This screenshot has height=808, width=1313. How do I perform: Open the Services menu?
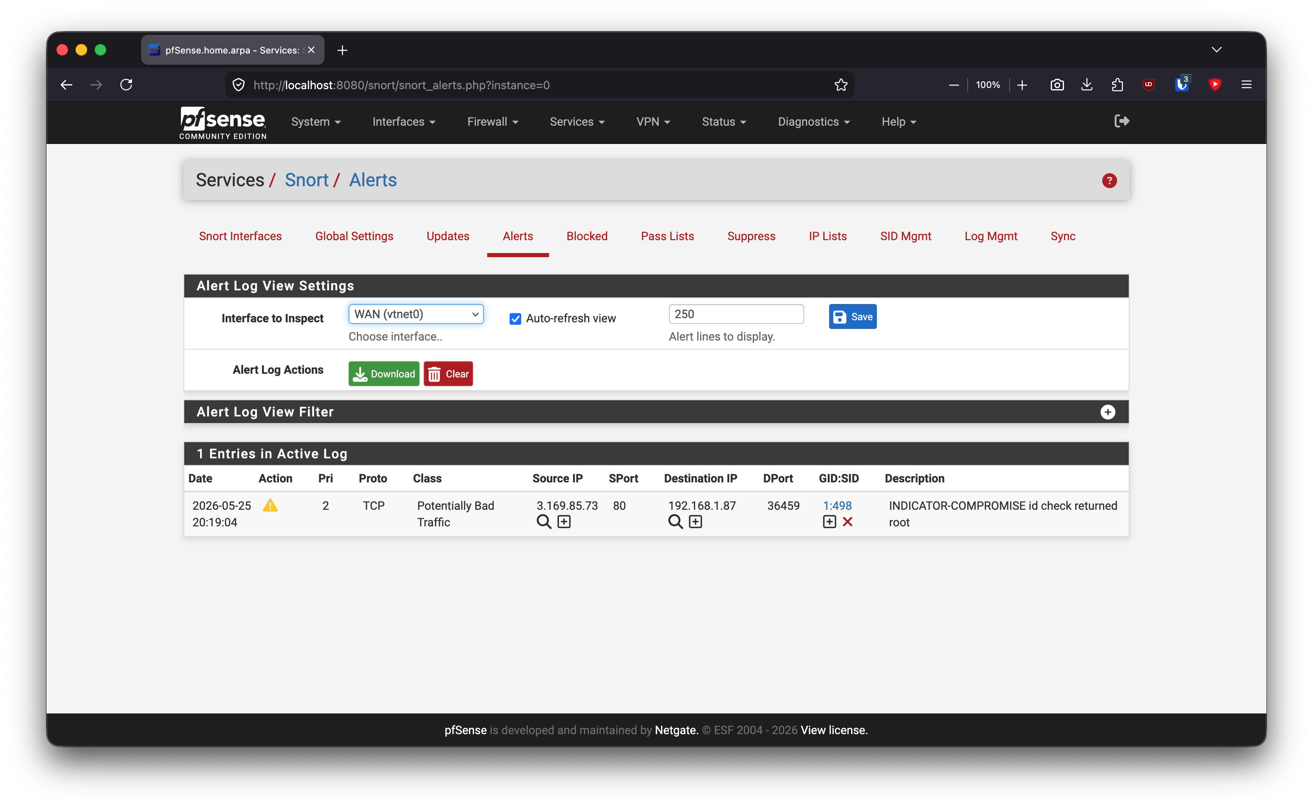pos(577,122)
